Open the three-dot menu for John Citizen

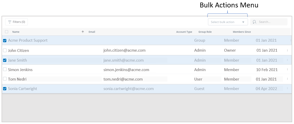click(x=287, y=51)
